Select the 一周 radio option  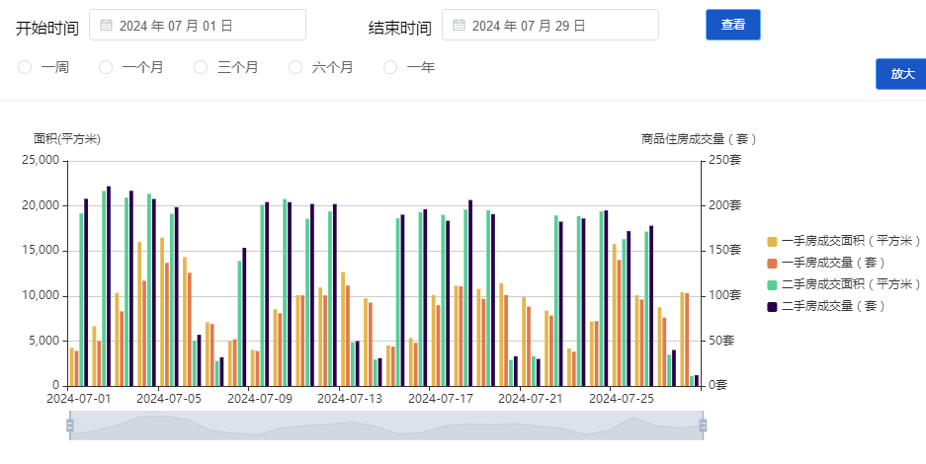[x=25, y=67]
